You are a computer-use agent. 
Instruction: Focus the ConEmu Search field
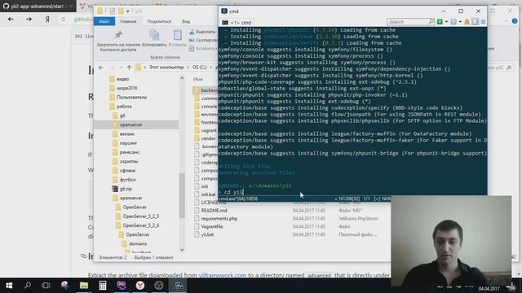coord(408,22)
